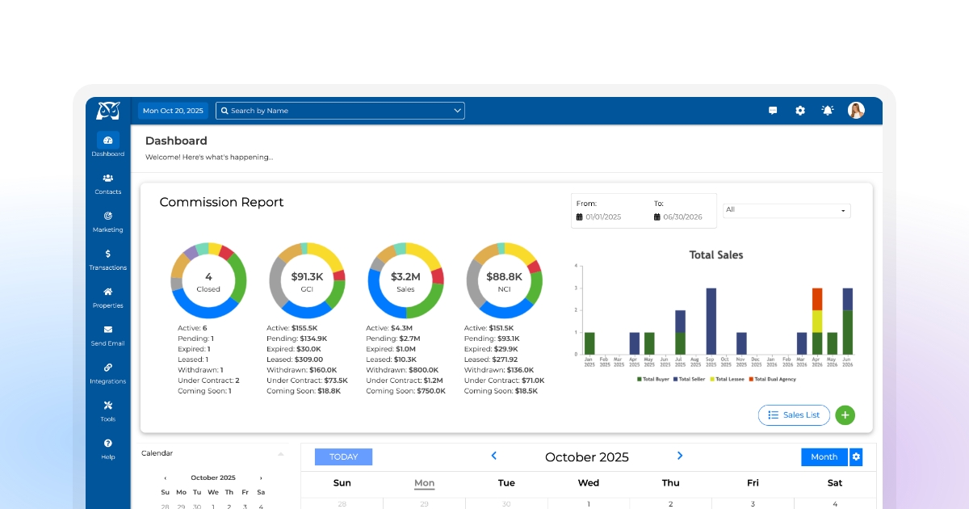Toggle Total Buyer legend in chart
The height and width of the screenshot is (509, 969).
point(656,379)
